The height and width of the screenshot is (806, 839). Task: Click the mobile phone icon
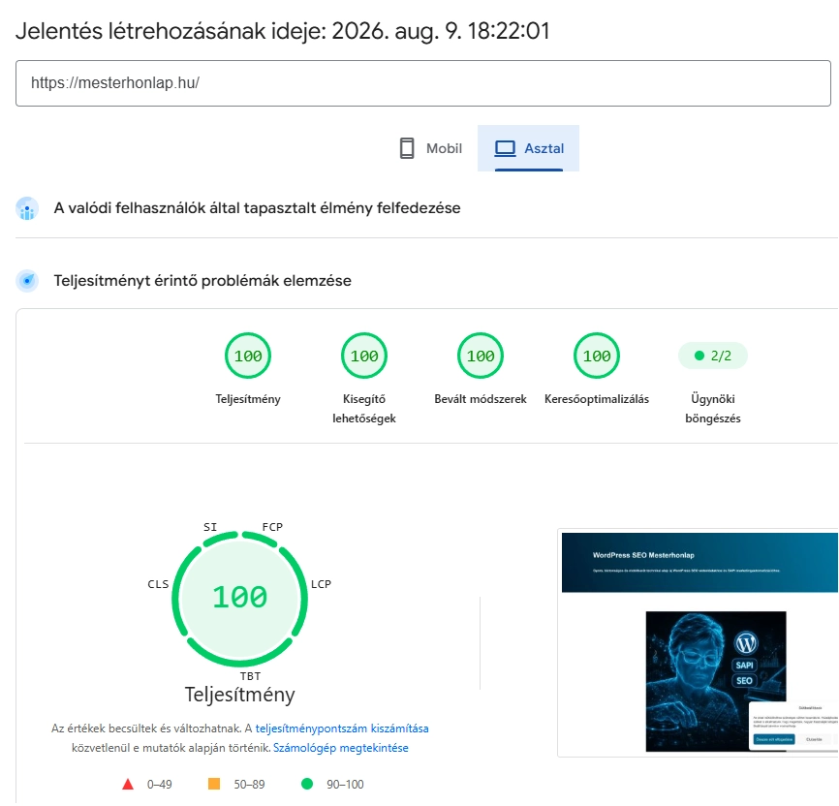click(407, 148)
